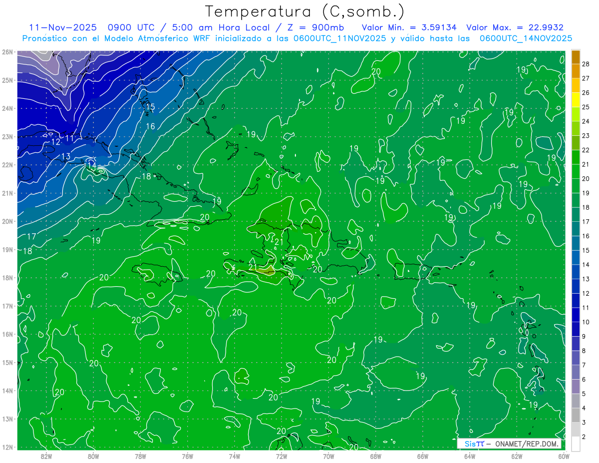Click the contour label '11' north of Cuba
The width and height of the screenshot is (599, 463).
pyautogui.click(x=70, y=137)
